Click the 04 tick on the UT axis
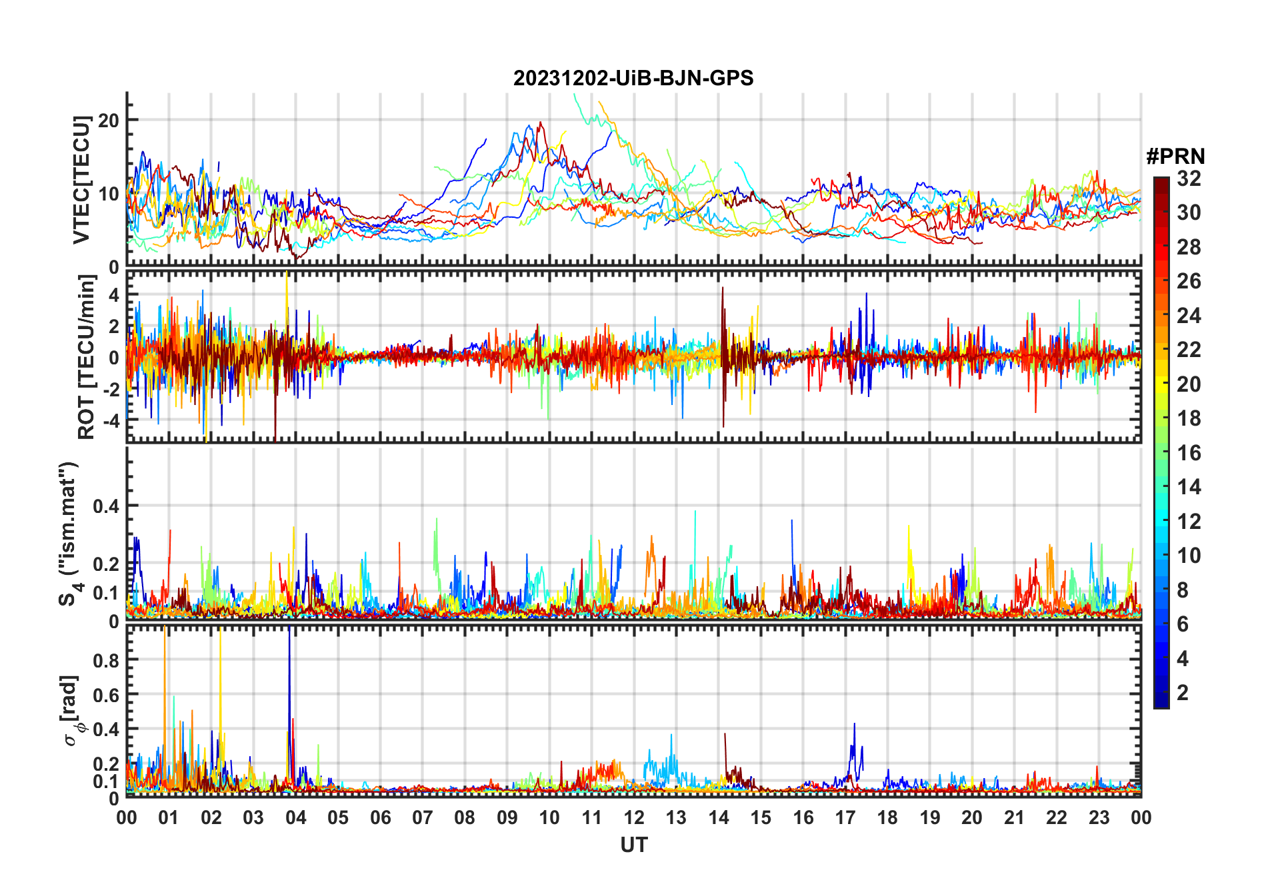This screenshot has width=1268, height=886. click(x=296, y=818)
